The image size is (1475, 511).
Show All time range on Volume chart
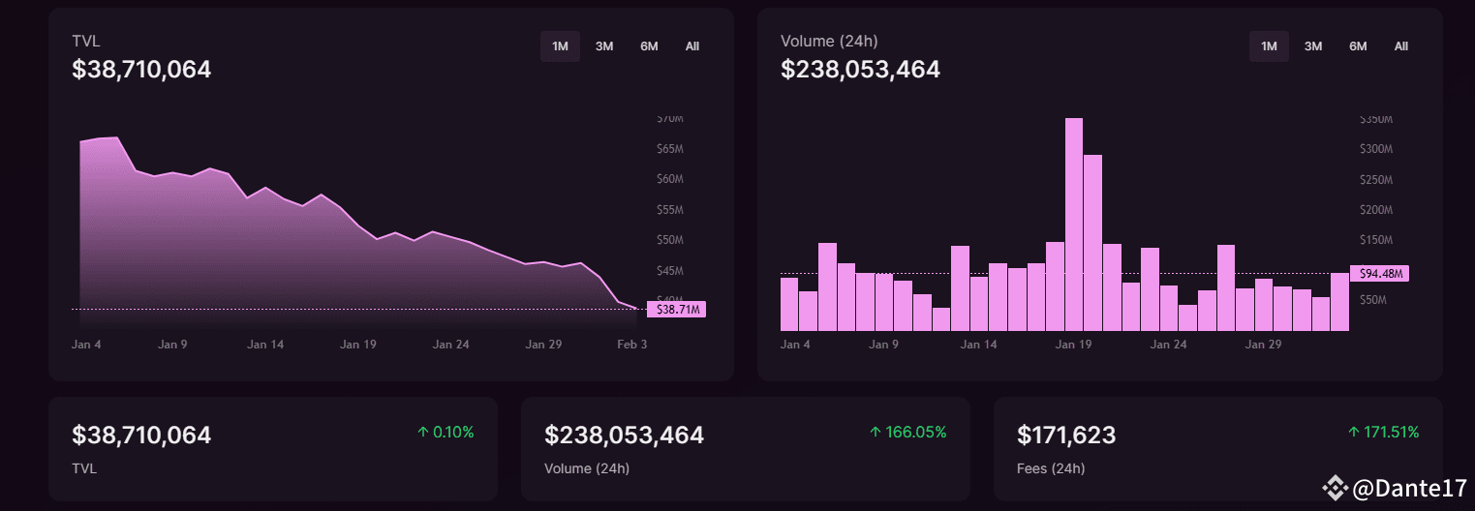tap(1401, 46)
